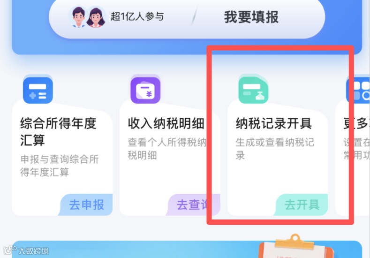
Task: Tap the purple 收入纳税明细 wallet icon
Action: tap(145, 90)
